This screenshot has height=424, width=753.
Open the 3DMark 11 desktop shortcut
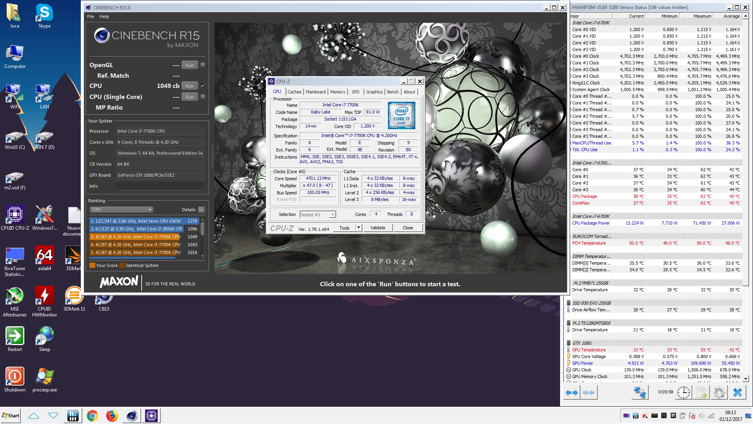pyautogui.click(x=74, y=298)
